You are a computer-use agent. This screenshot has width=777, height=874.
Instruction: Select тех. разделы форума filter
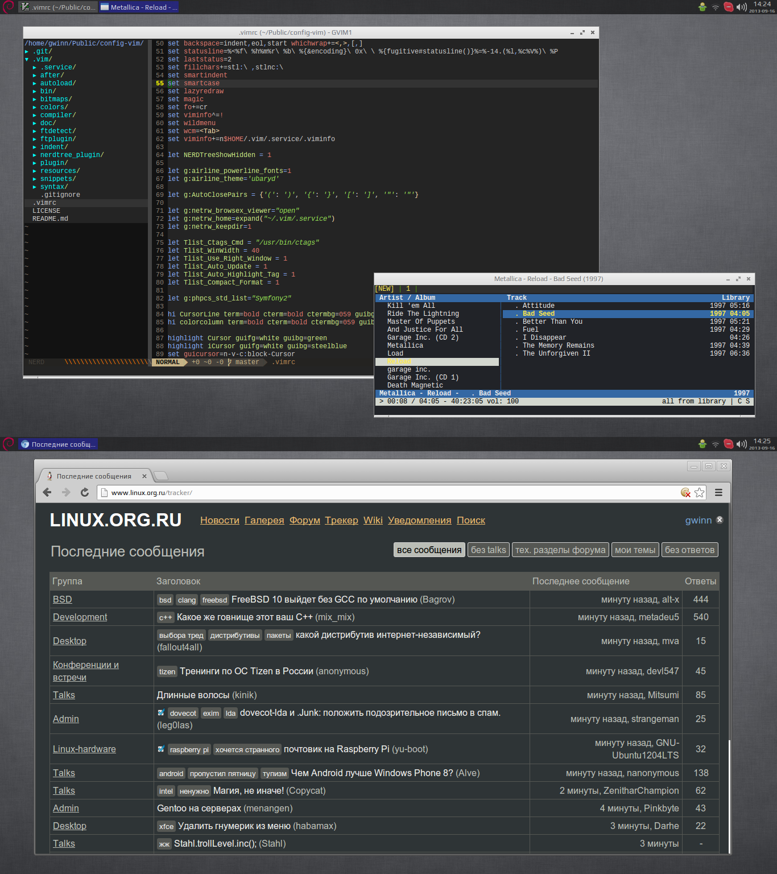[x=560, y=550]
